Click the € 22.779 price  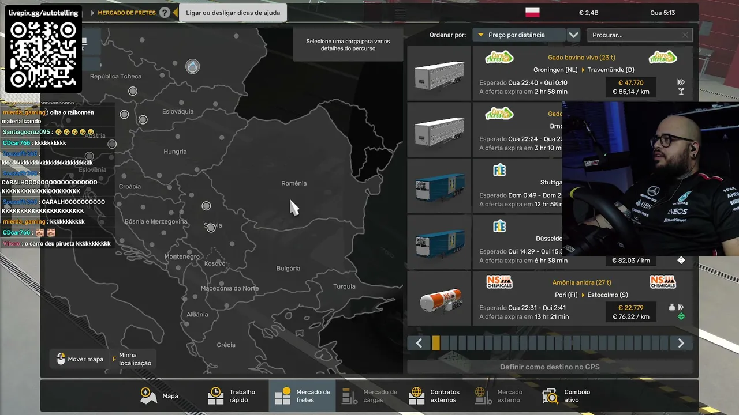630,307
